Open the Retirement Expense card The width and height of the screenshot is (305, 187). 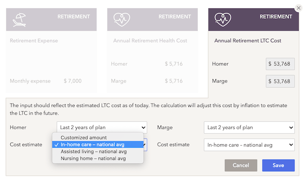coord(51,50)
